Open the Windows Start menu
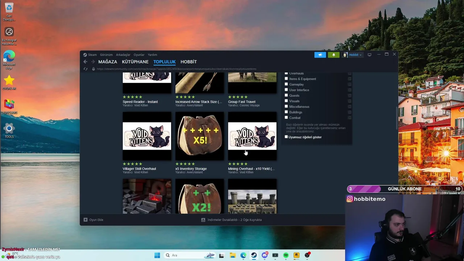Viewport: 464px width, 261px height. [157, 255]
